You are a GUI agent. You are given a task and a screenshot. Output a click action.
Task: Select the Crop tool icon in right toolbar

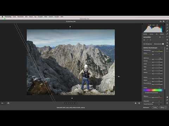(x=167, y=28)
